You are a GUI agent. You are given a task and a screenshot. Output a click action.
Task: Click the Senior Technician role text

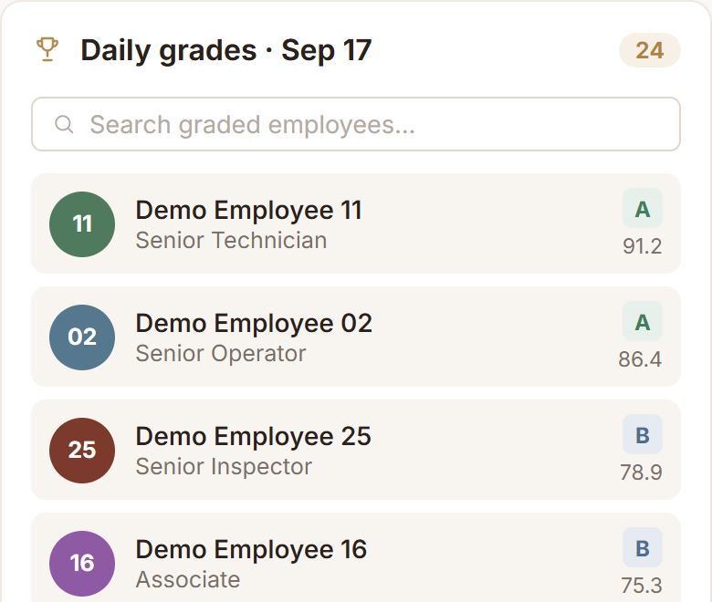coord(231,240)
